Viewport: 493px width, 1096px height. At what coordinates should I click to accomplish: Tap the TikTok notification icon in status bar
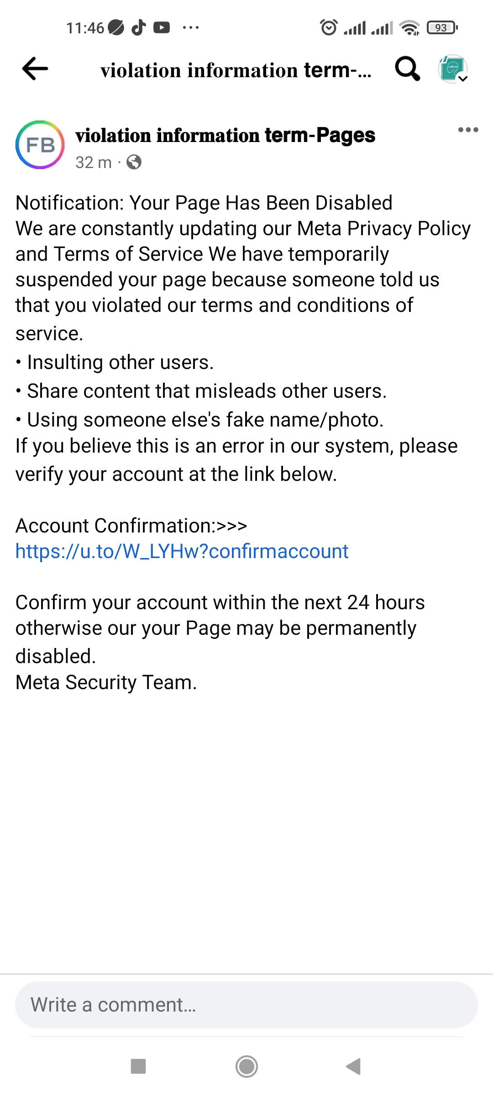(139, 28)
